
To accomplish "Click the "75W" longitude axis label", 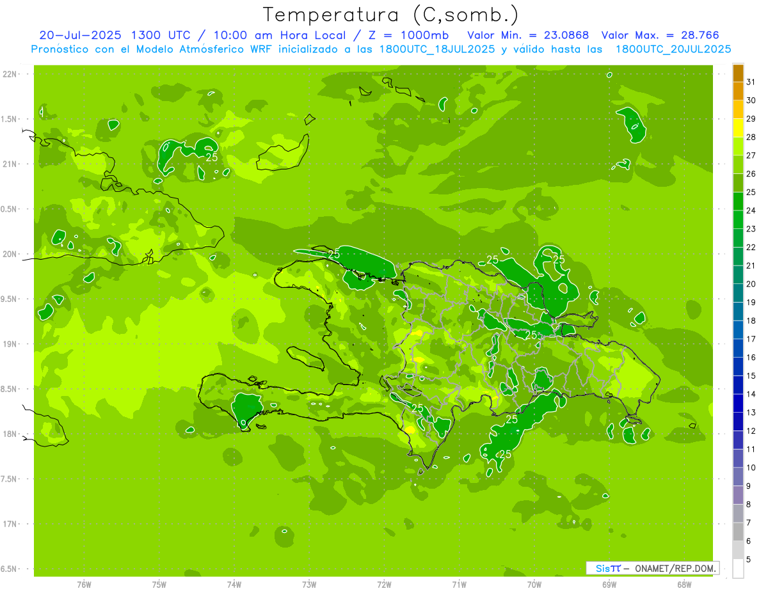I will (x=159, y=584).
